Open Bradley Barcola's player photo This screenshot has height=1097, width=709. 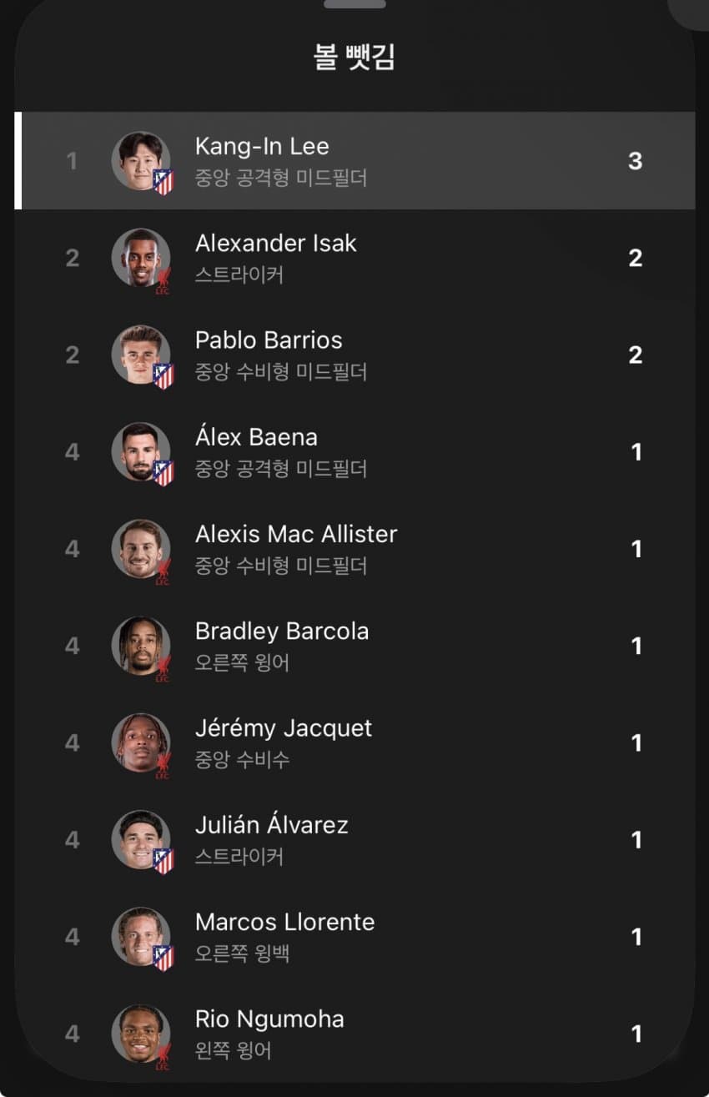[x=140, y=646]
